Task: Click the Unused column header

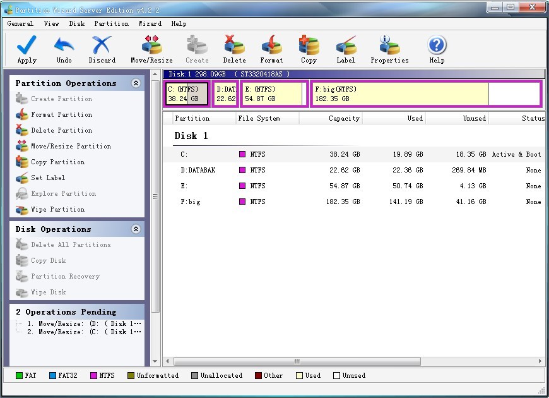Action: 457,118
